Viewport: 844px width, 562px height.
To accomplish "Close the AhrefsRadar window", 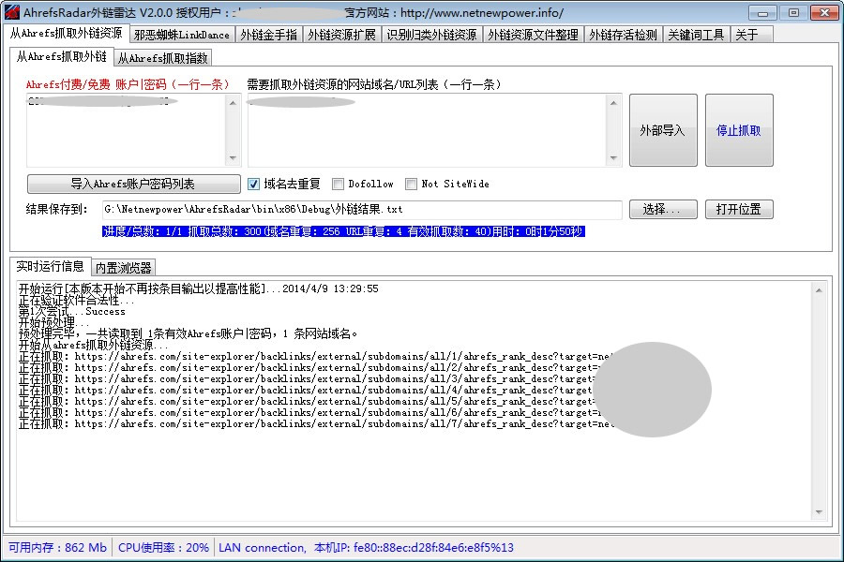I will point(824,12).
